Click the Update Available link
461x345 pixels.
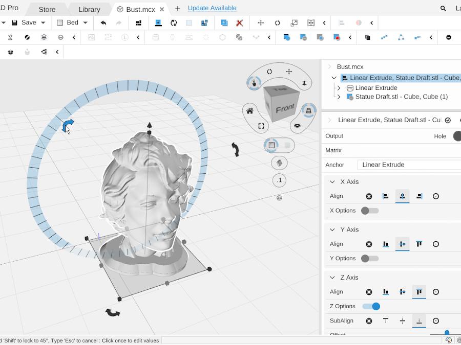(x=212, y=8)
